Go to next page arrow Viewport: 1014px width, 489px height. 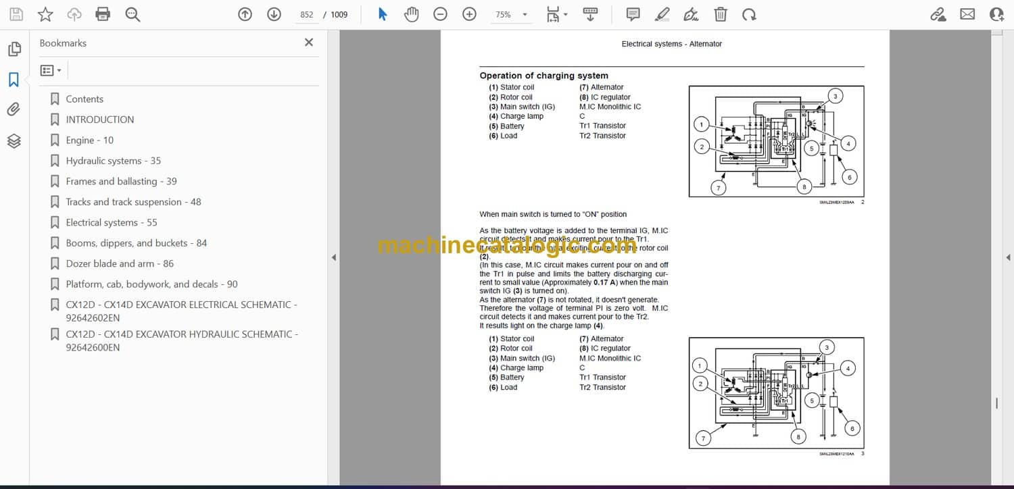[274, 14]
